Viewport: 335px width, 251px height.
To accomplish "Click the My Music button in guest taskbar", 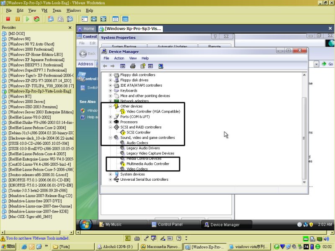I will point(122,225).
